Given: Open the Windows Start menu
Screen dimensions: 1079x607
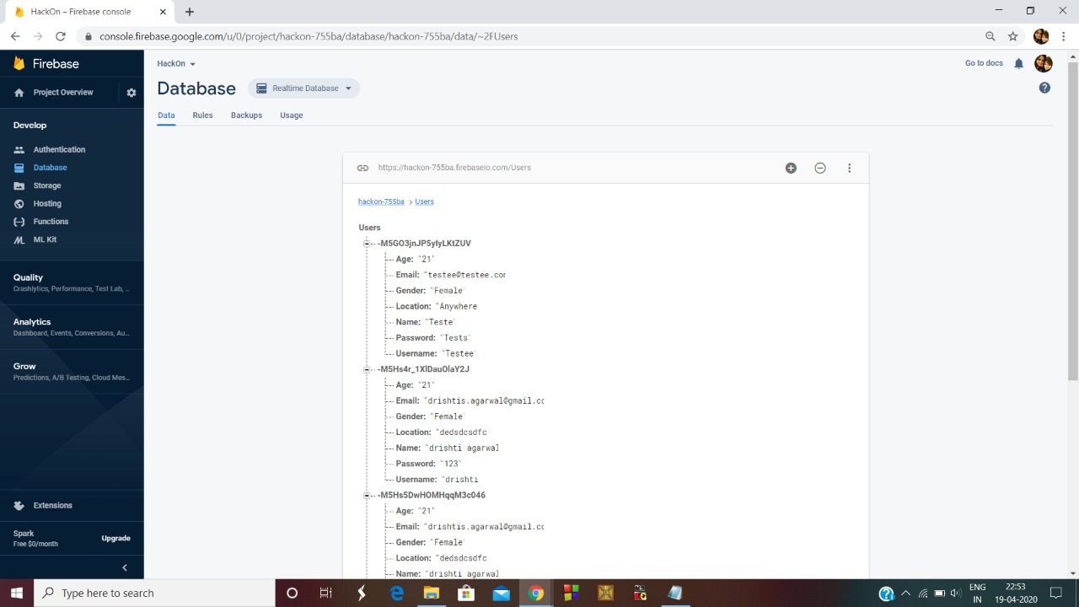Looking at the screenshot, I should click(x=16, y=593).
